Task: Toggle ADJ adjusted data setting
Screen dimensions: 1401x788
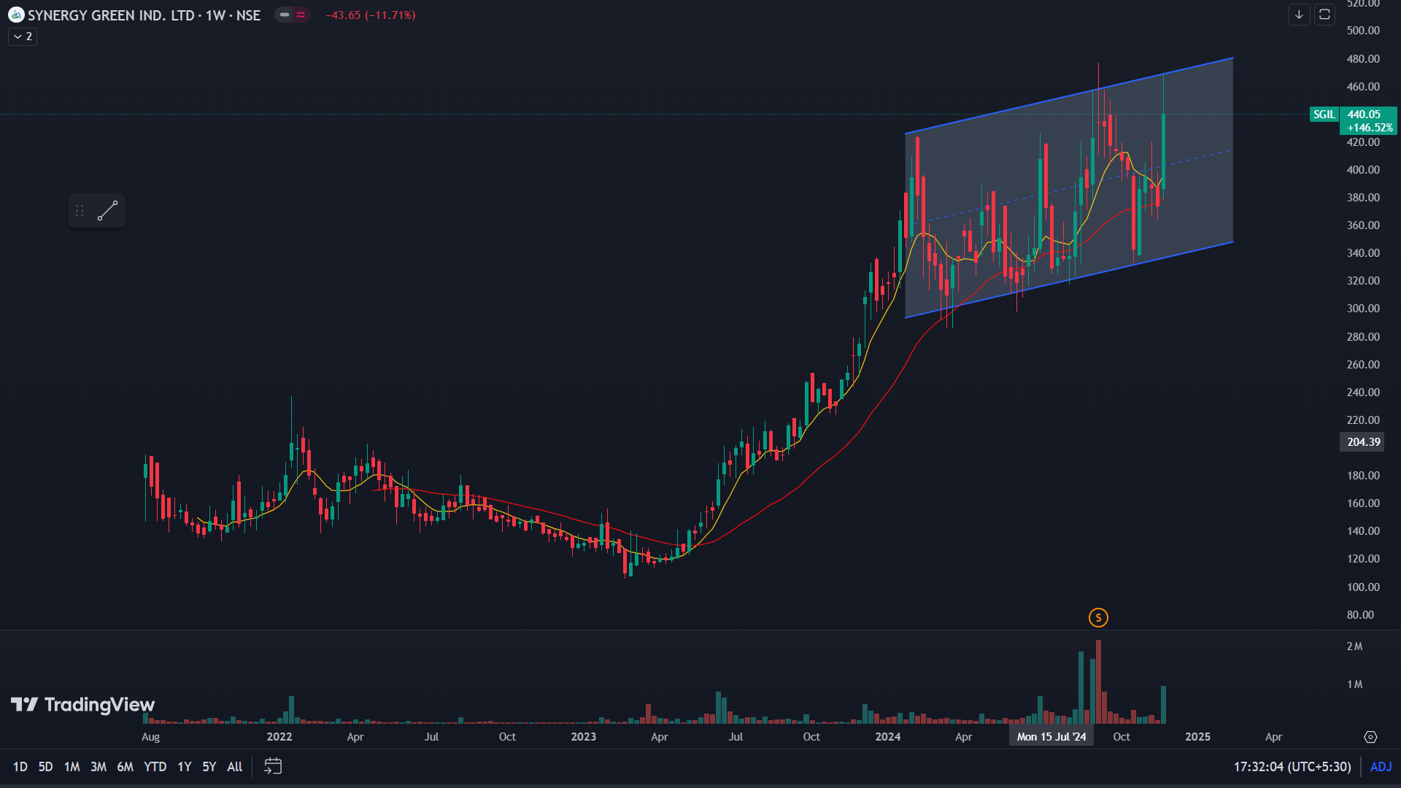Action: (x=1381, y=766)
